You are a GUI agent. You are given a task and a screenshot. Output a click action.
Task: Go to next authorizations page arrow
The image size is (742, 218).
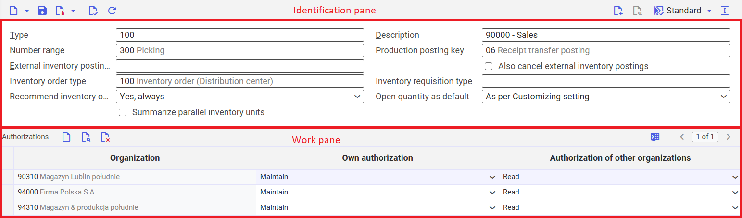point(729,137)
